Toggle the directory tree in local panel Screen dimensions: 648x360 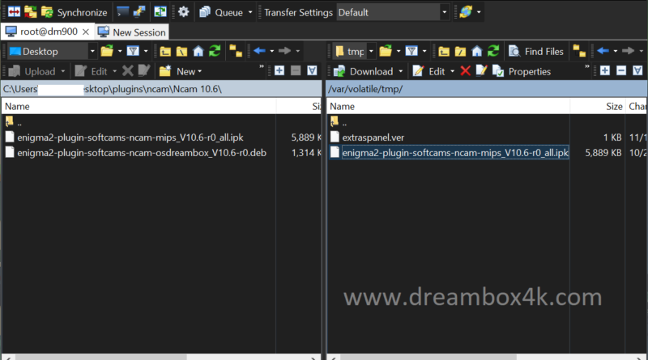236,51
